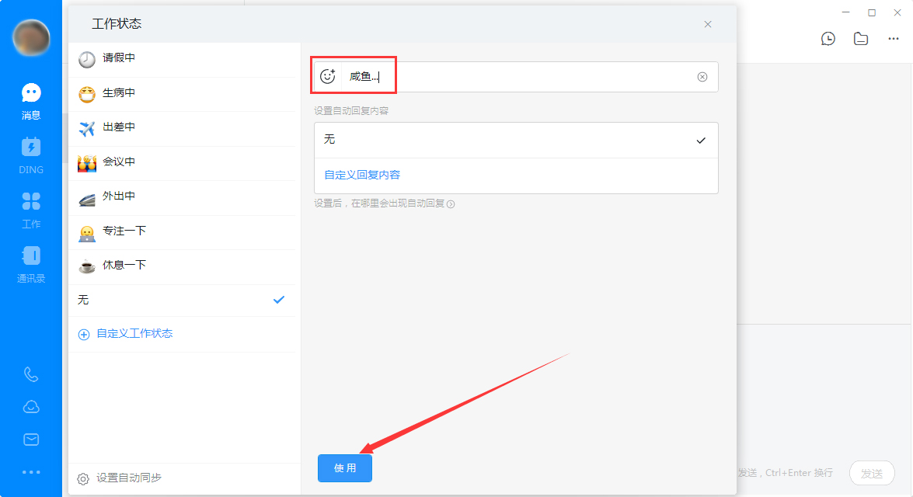
Task: Switch to the 工作 (Work) section
Action: [30, 207]
